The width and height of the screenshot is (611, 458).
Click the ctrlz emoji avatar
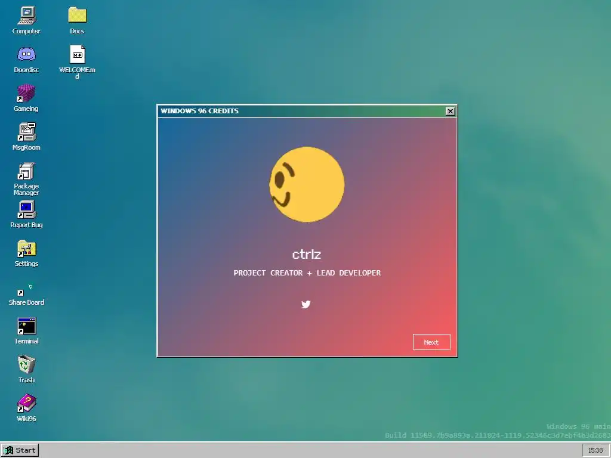tap(307, 185)
